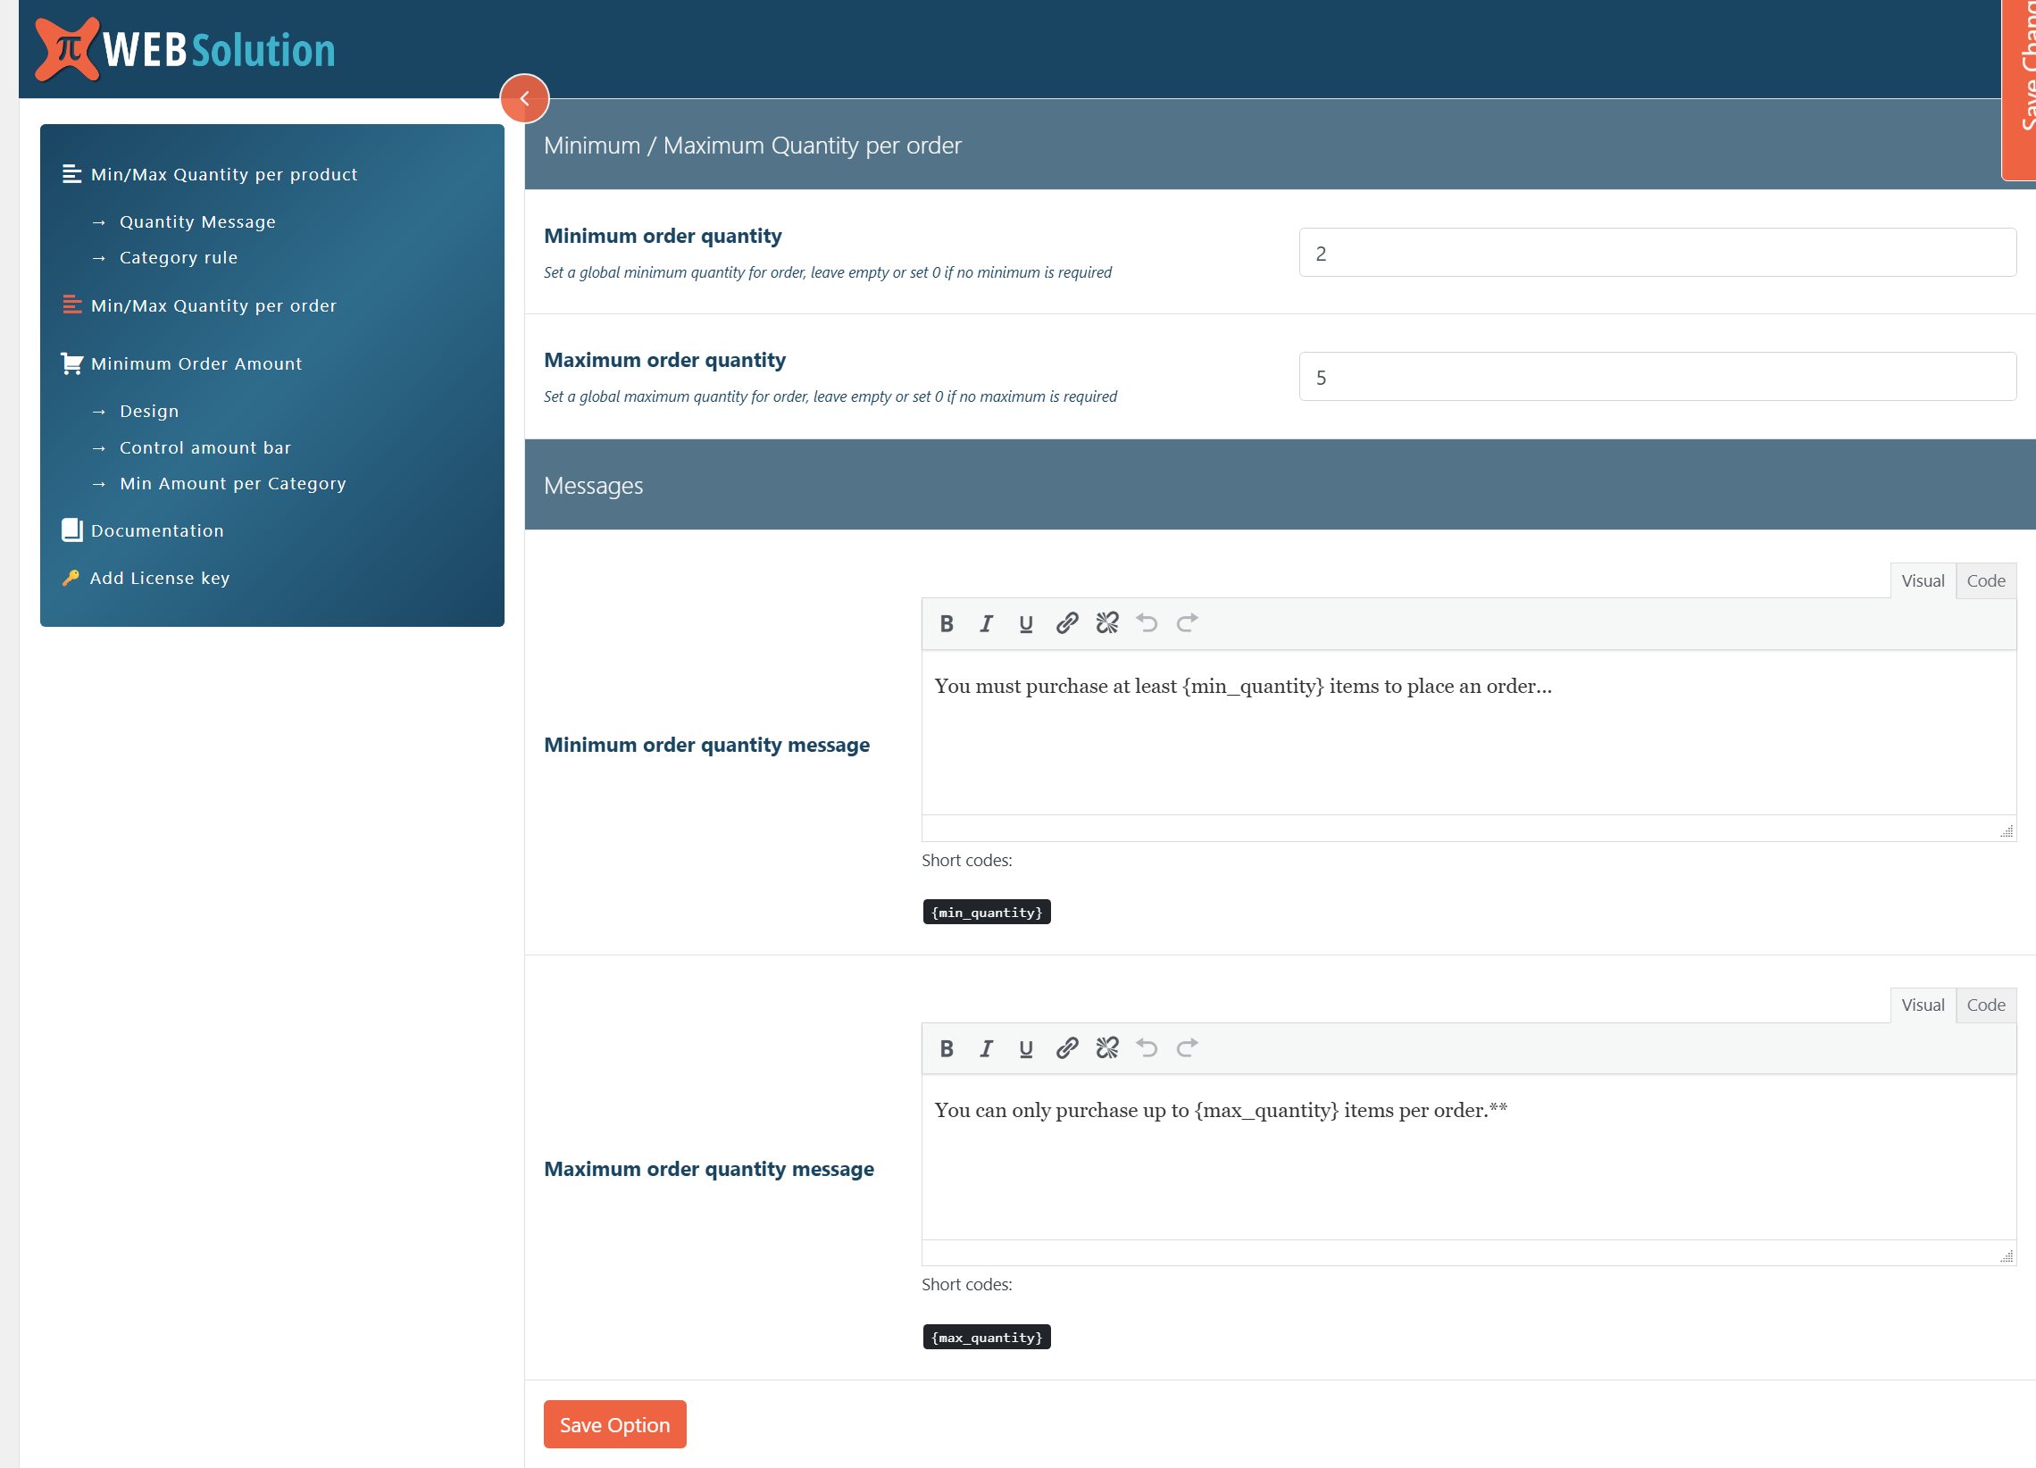The image size is (2036, 1468).
Task: Open the Min Amount per Category section
Action: [232, 483]
